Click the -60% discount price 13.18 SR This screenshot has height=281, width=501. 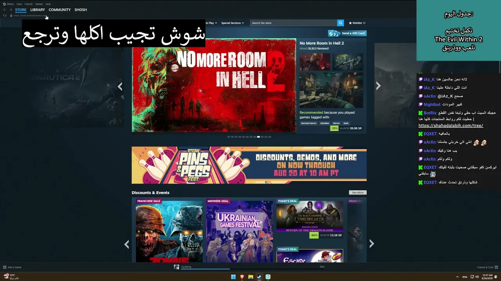326,235
